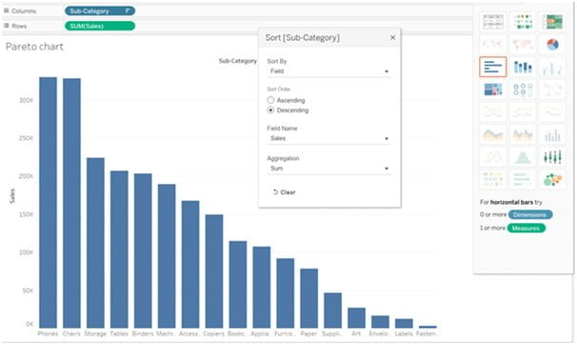Choose bullet graph chart type in Show Me

point(523,180)
